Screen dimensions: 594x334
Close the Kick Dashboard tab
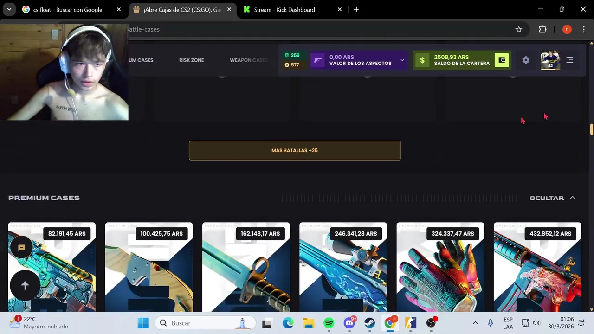[340, 9]
